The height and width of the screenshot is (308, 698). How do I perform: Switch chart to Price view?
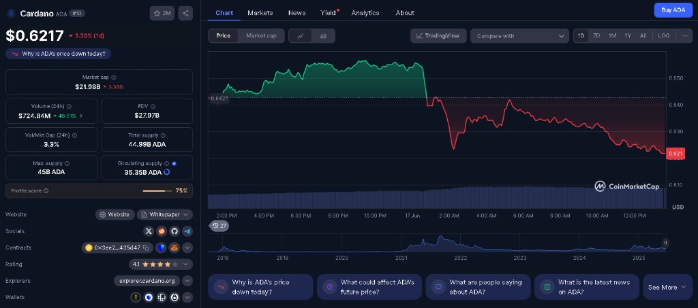click(x=224, y=36)
